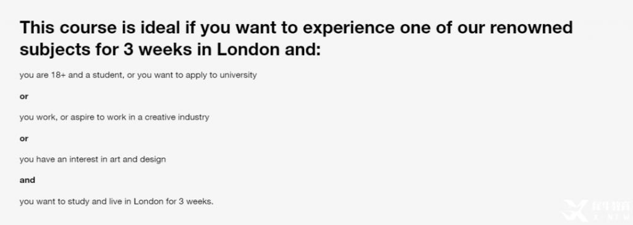The image size is (633, 225).
Task: Select the bold 'and' separator
Action: click(x=27, y=180)
